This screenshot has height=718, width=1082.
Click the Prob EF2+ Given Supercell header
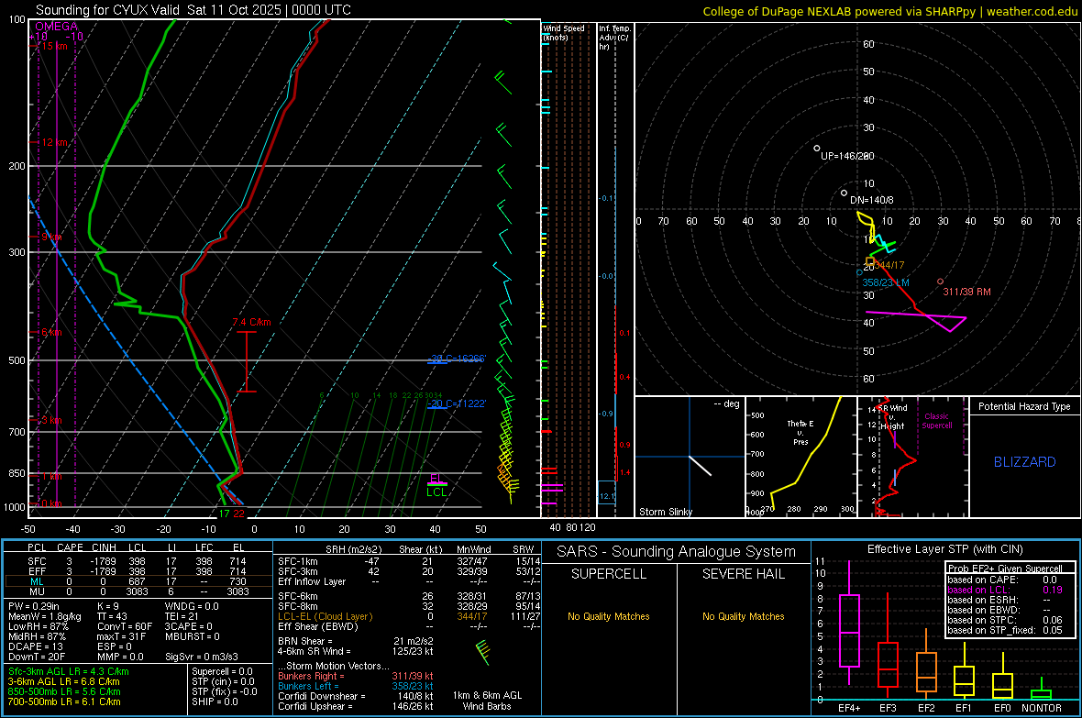(1005, 569)
